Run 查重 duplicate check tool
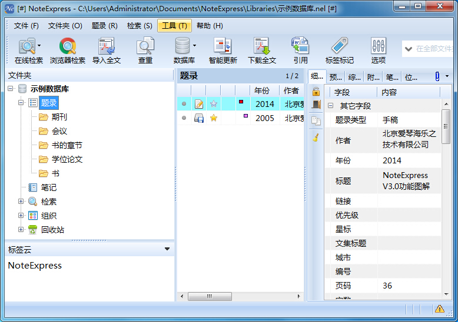The width and height of the screenshot is (458, 322). [x=145, y=50]
